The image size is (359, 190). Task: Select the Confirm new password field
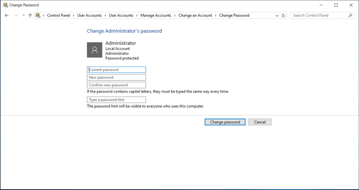tap(116, 85)
